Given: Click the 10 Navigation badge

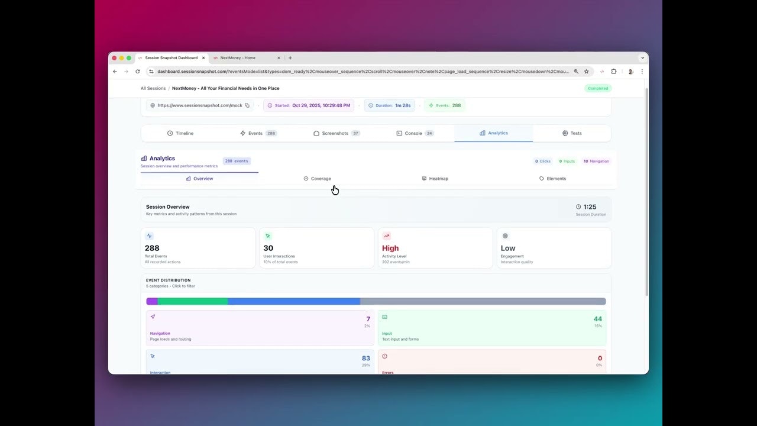Looking at the screenshot, I should coord(596,161).
